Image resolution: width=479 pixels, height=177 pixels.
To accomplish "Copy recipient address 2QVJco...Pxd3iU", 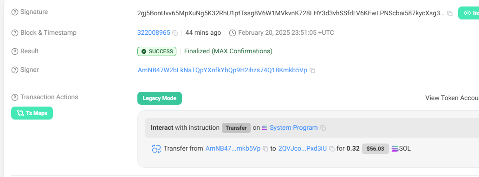I will pyautogui.click(x=332, y=149).
